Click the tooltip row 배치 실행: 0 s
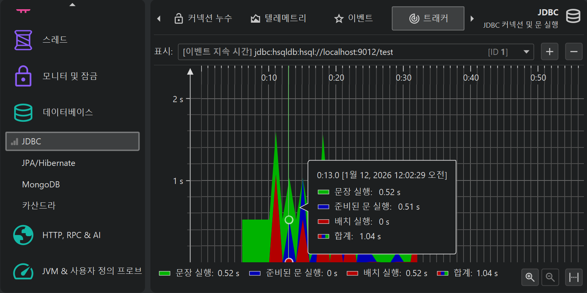The width and height of the screenshot is (587, 293). tap(354, 222)
